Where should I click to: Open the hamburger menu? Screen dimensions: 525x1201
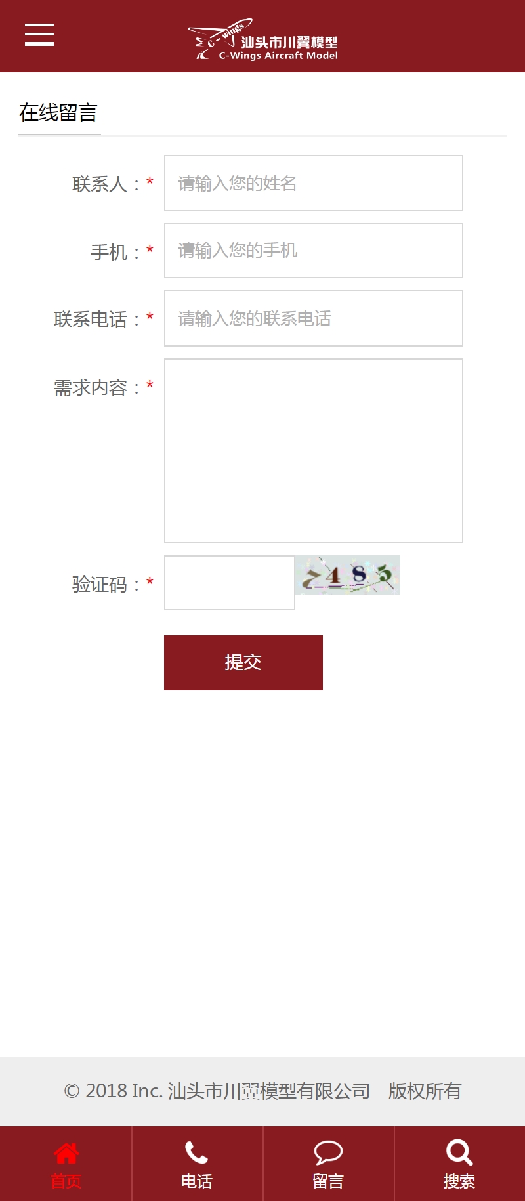coord(39,34)
